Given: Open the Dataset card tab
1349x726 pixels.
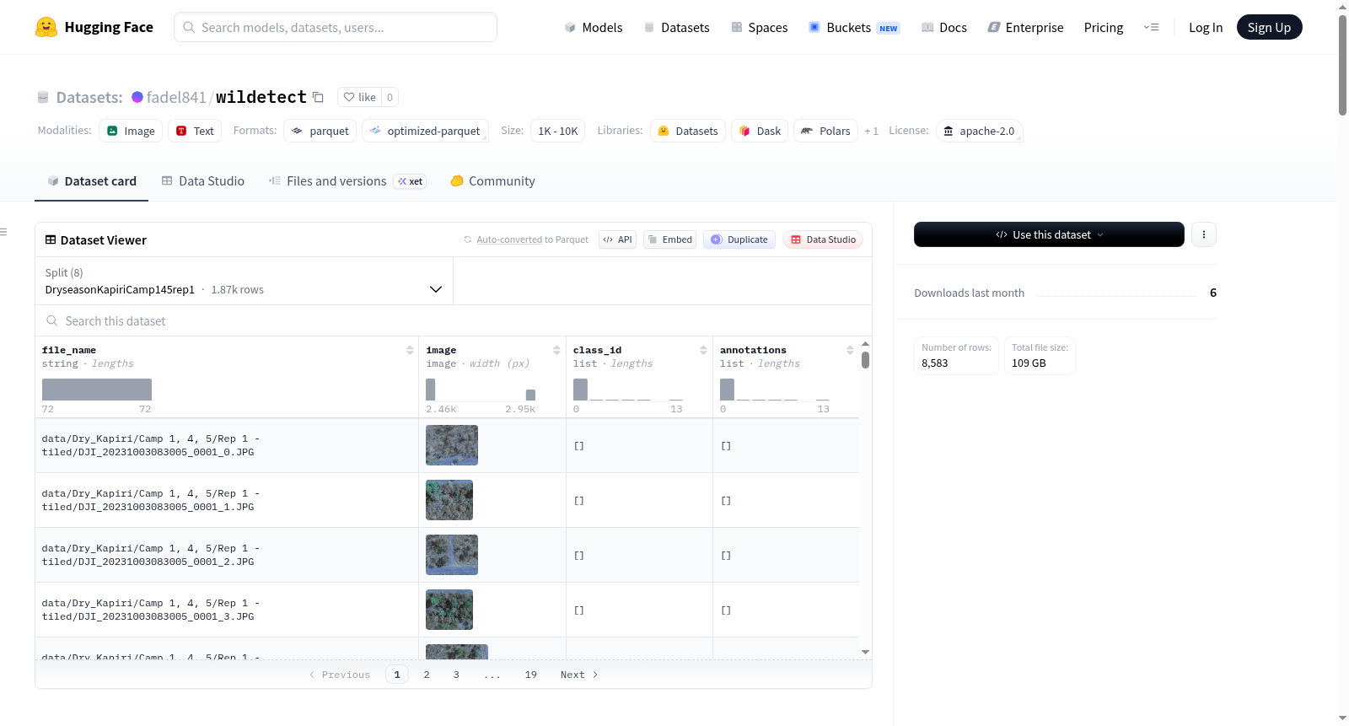Looking at the screenshot, I should pyautogui.click(x=92, y=181).
